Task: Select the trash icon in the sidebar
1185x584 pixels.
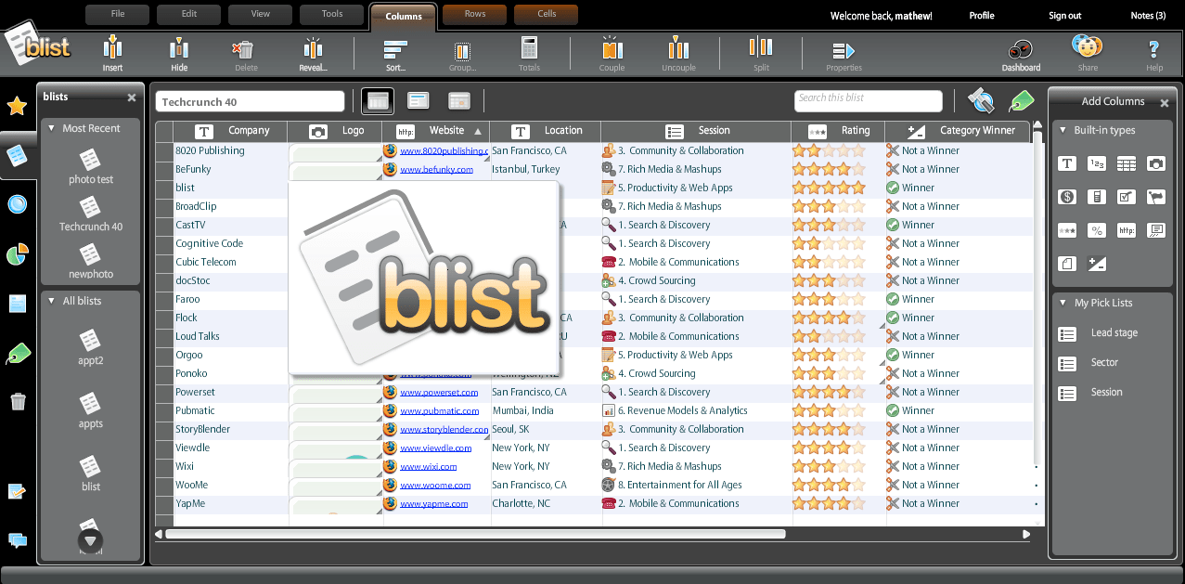Action: pyautogui.click(x=17, y=400)
